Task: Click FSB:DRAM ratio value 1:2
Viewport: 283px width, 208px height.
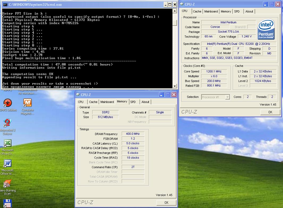Action: pos(133,138)
